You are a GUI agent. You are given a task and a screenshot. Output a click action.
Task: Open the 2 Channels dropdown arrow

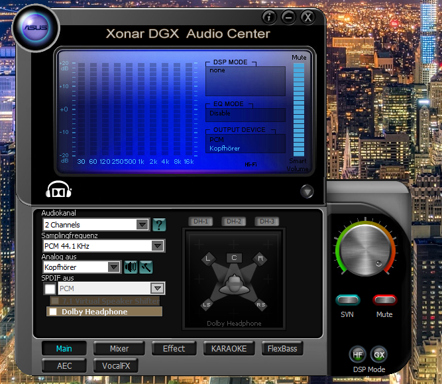(x=142, y=225)
